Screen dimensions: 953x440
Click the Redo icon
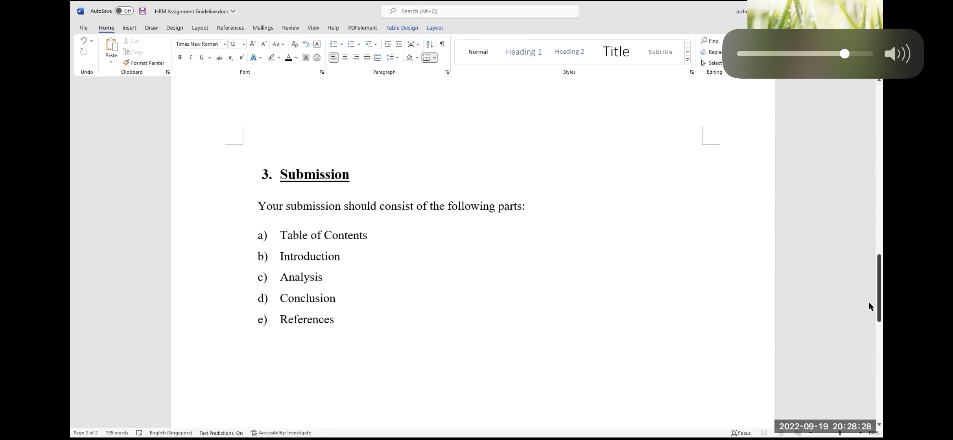click(x=84, y=52)
